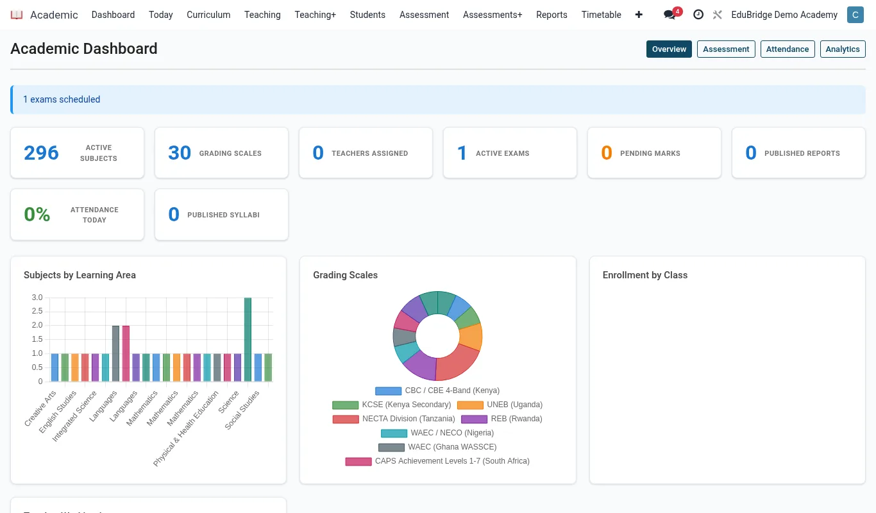Toggle UNEB (Uganda) legend entry
Screen dimensions: 876x513
500,405
